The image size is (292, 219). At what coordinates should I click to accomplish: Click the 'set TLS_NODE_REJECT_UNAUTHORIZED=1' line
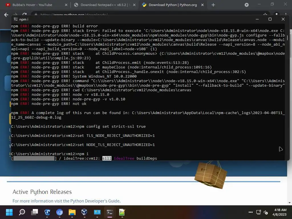(x=83, y=135)
